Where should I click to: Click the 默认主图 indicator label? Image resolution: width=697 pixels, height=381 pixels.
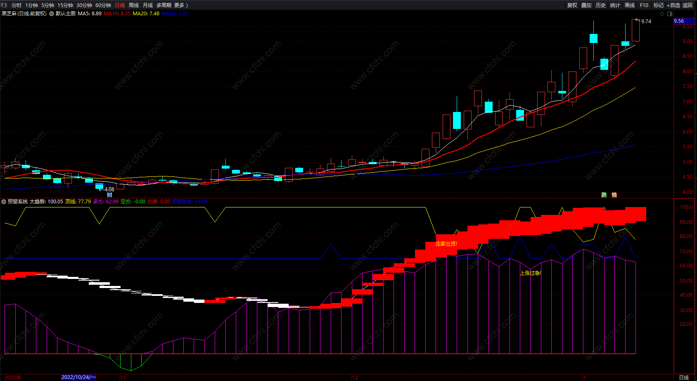click(x=66, y=14)
